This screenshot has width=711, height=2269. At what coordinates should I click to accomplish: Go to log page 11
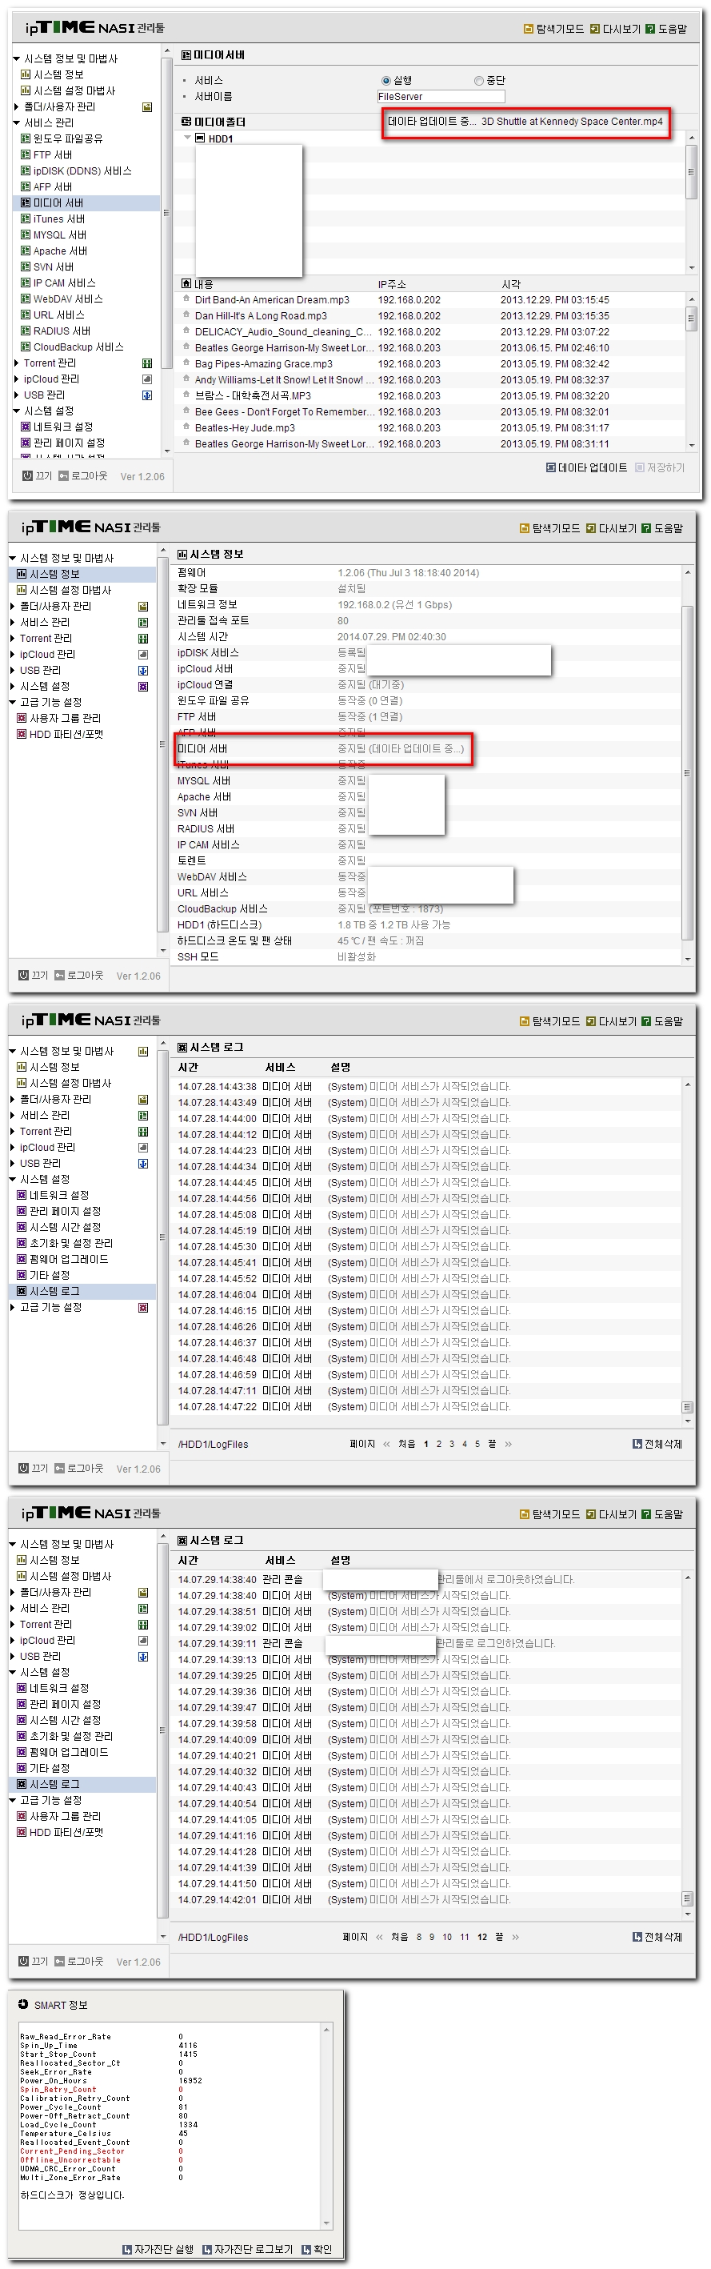pyautogui.click(x=465, y=1937)
